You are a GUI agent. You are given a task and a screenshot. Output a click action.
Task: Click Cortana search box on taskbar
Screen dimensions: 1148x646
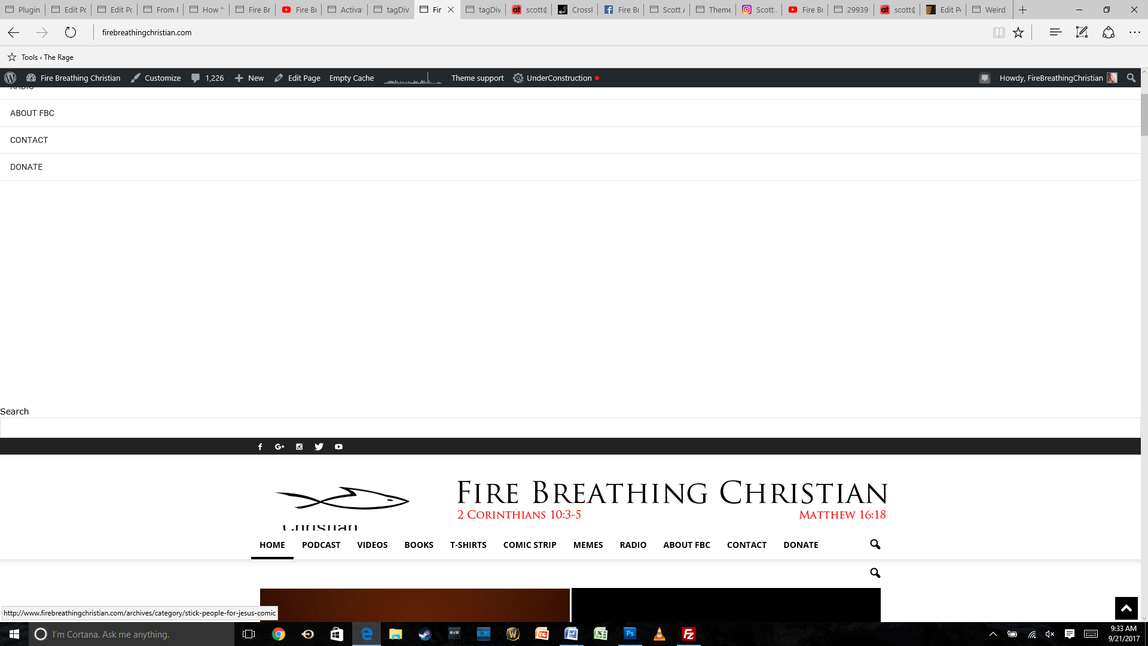click(x=132, y=634)
